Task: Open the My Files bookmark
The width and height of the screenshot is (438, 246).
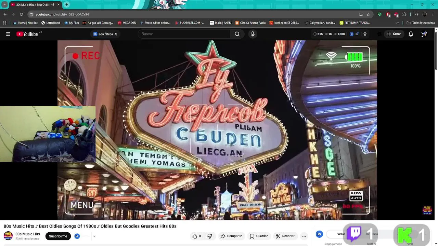Action: pyautogui.click(x=72, y=23)
